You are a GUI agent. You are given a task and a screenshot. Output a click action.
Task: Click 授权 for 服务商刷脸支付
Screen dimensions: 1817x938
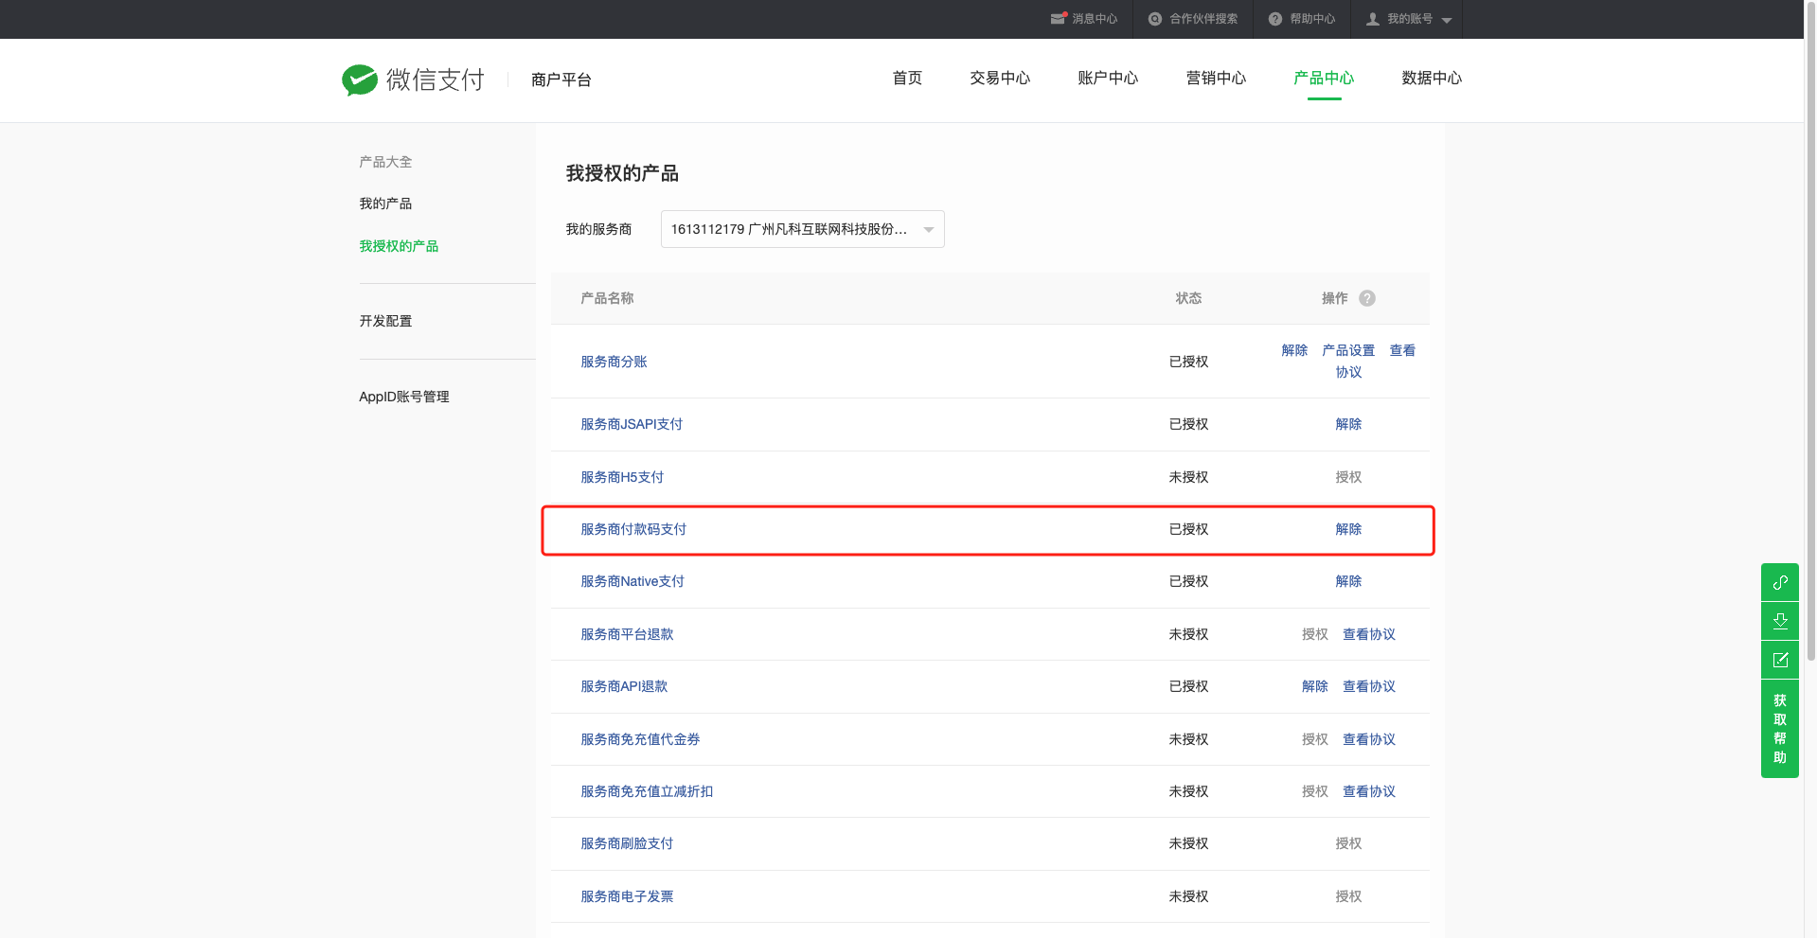pos(1348,843)
